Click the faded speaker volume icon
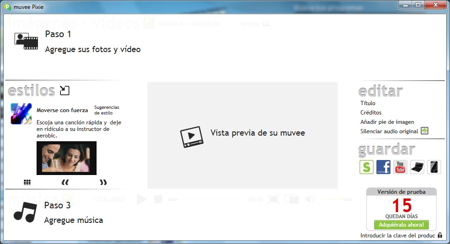Image resolution: width=450 pixels, height=244 pixels. point(310,199)
